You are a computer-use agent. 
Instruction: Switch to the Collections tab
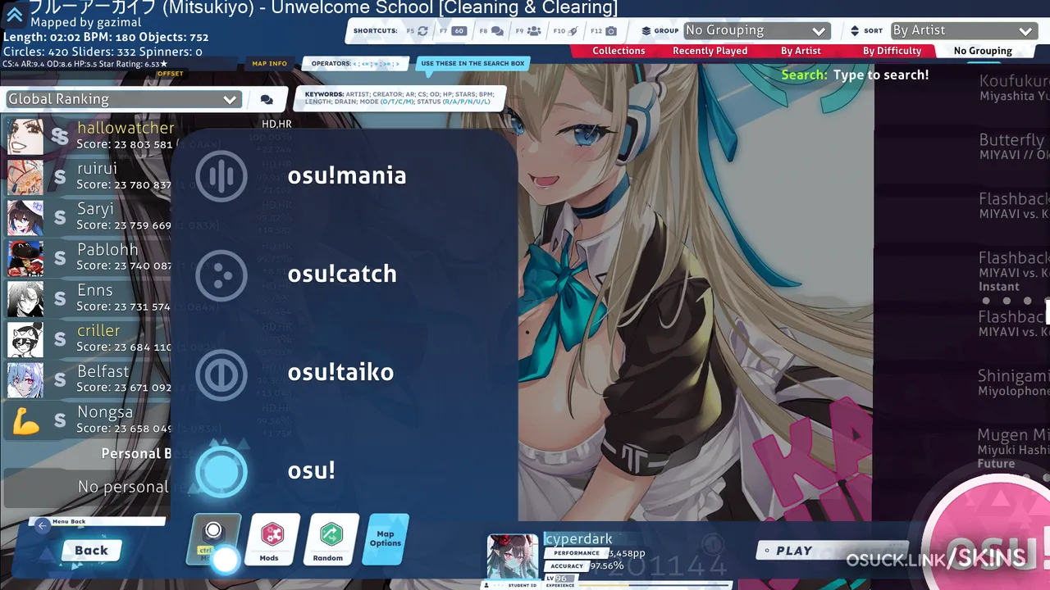tap(619, 51)
